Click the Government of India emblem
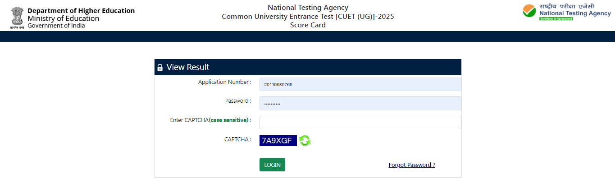 pos(17,17)
